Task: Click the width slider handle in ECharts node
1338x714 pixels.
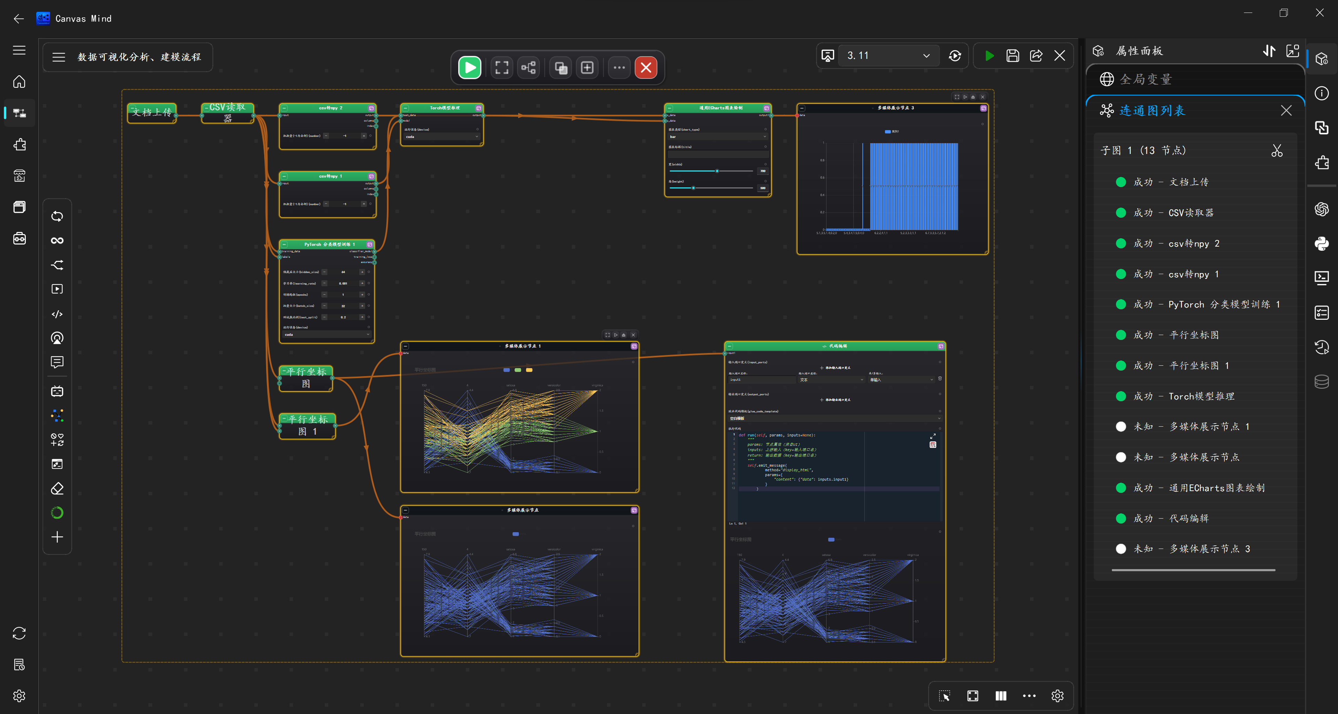Action: (717, 171)
